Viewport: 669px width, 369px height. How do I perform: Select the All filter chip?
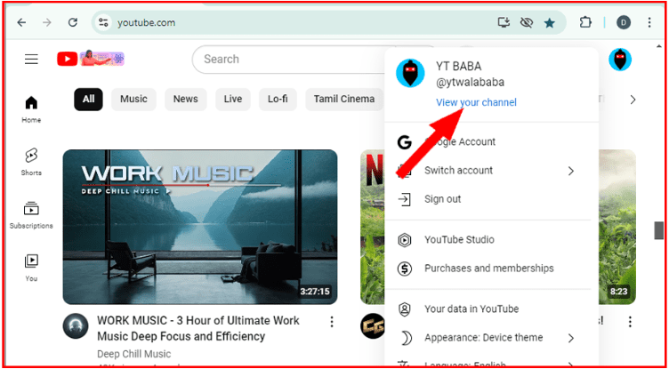click(x=88, y=99)
